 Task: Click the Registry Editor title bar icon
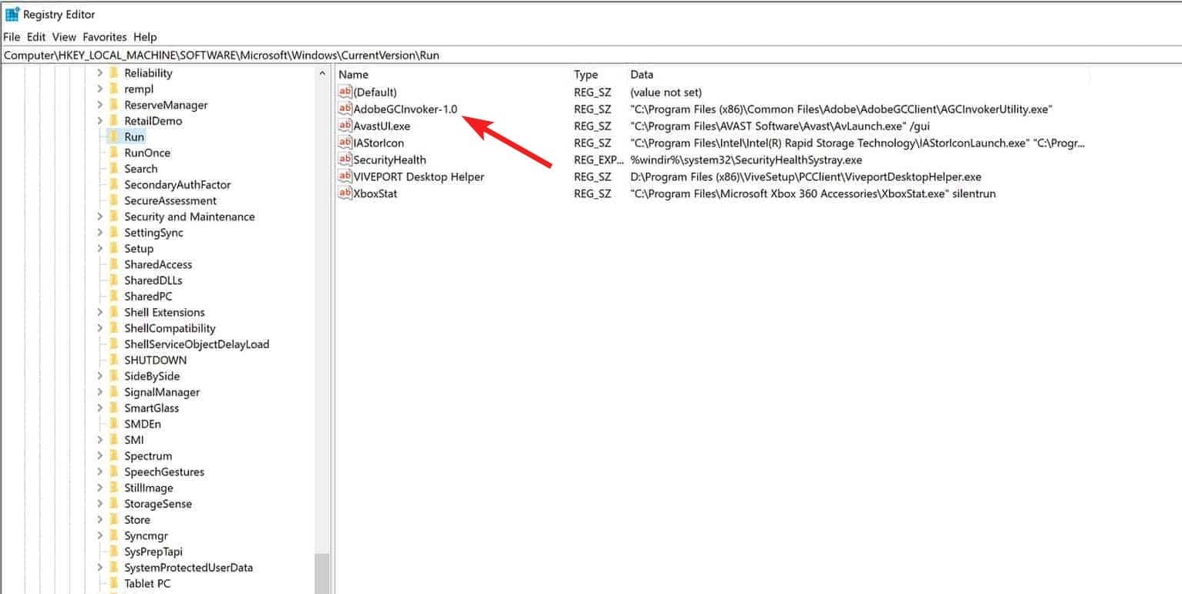[x=12, y=15]
